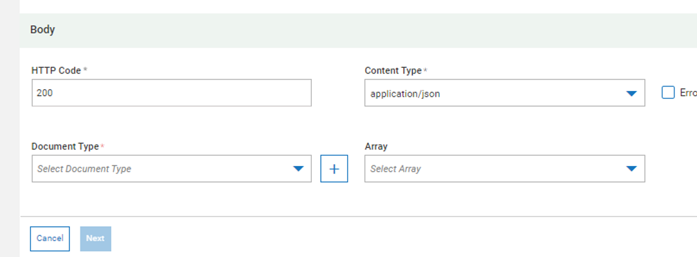697x257 pixels.
Task: Click the Error checkbox label text
Action: pos(687,93)
